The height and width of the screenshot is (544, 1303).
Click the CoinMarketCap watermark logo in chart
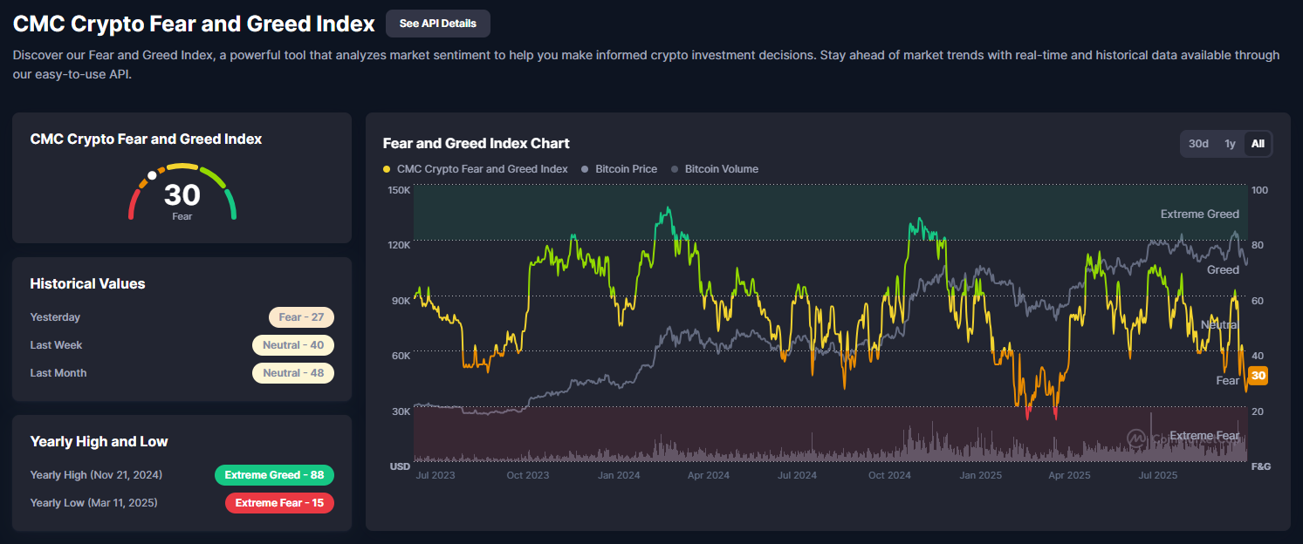point(1135,438)
